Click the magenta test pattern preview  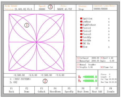36,42
